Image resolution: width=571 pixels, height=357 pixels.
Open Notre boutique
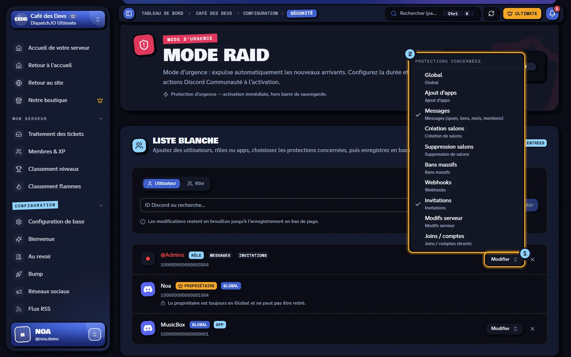click(58, 100)
